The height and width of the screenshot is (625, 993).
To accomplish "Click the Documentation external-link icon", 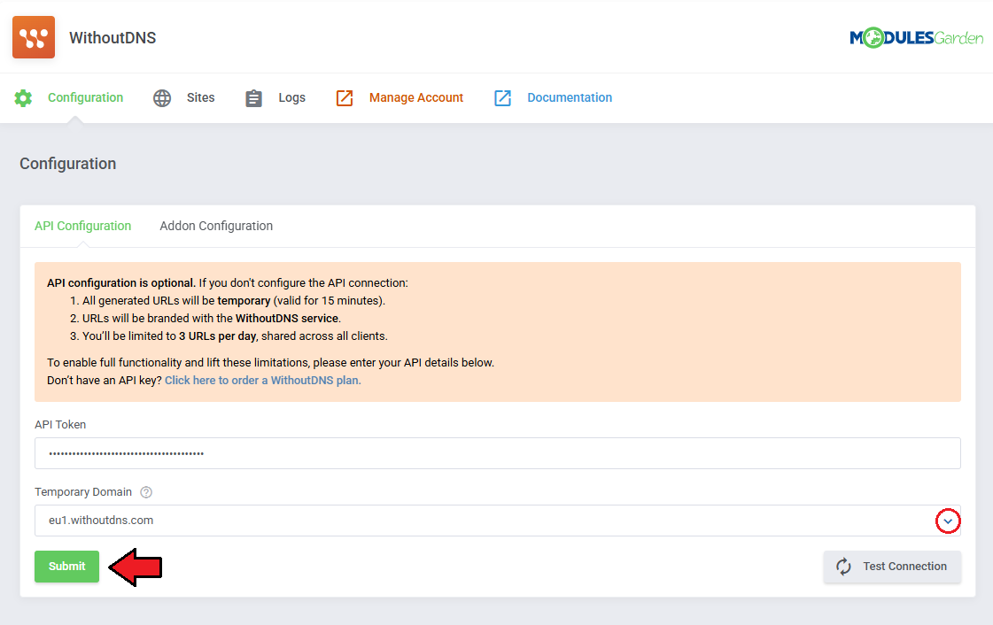I will pos(503,98).
